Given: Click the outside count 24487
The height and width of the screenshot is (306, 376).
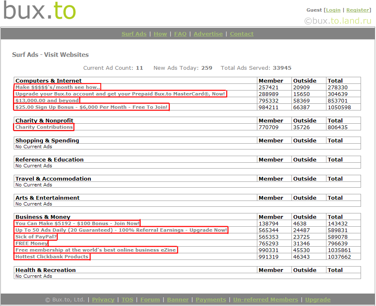Looking at the screenshot, I should click(x=301, y=230).
